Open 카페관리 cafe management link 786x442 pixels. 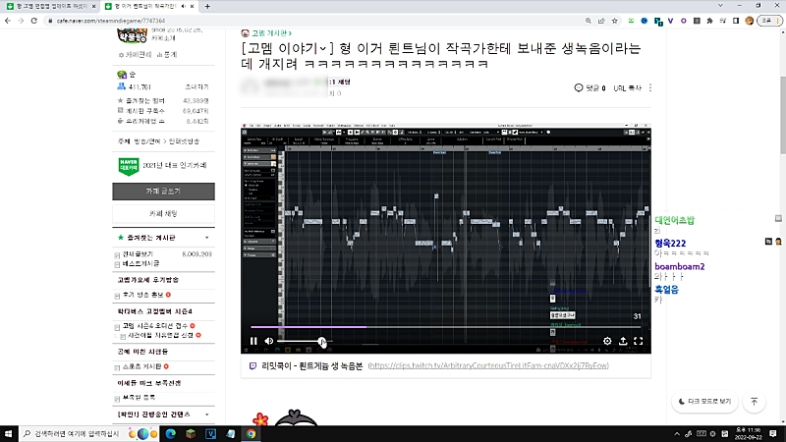coord(135,55)
